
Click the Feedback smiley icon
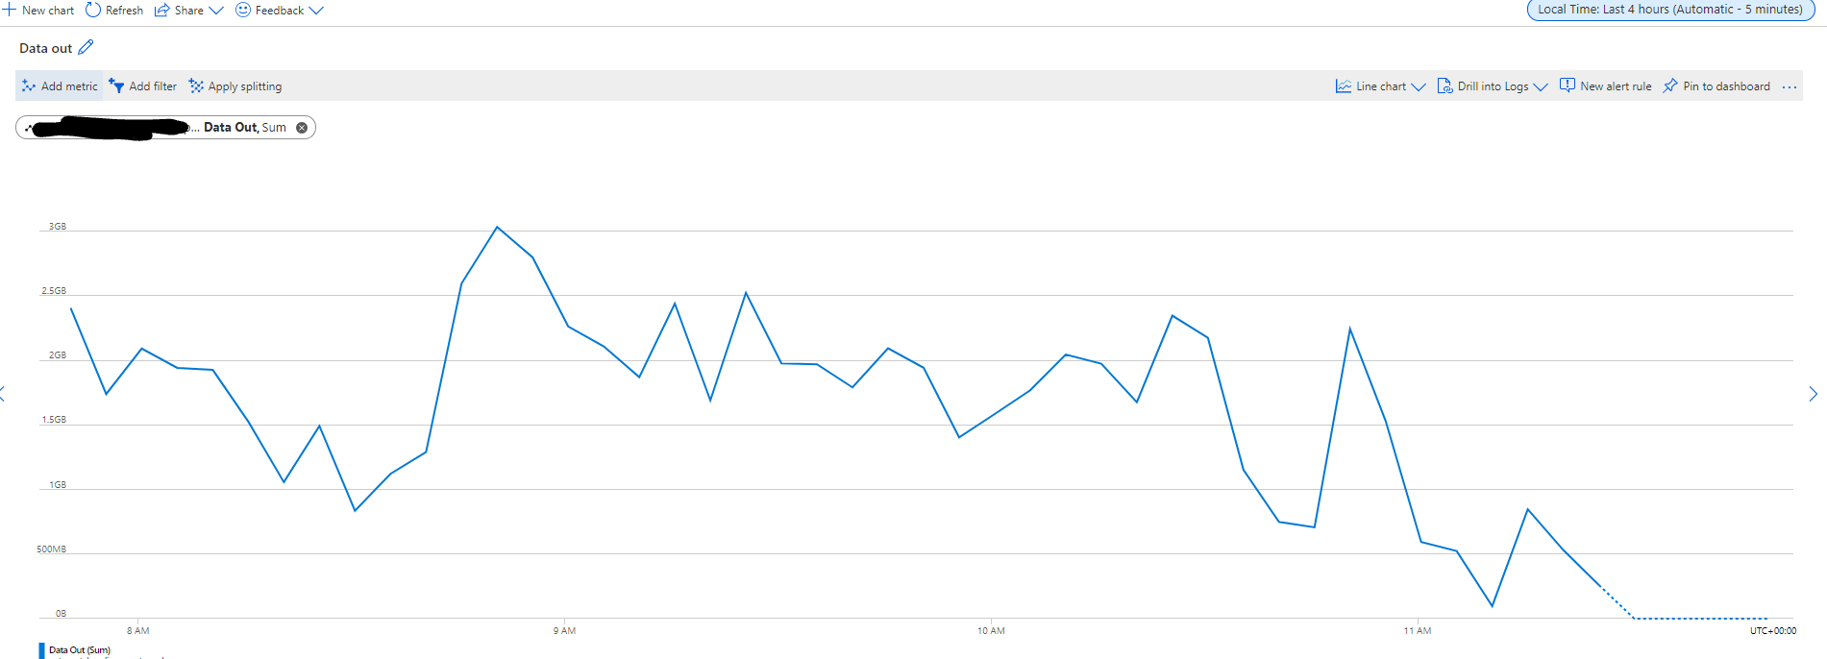[243, 10]
